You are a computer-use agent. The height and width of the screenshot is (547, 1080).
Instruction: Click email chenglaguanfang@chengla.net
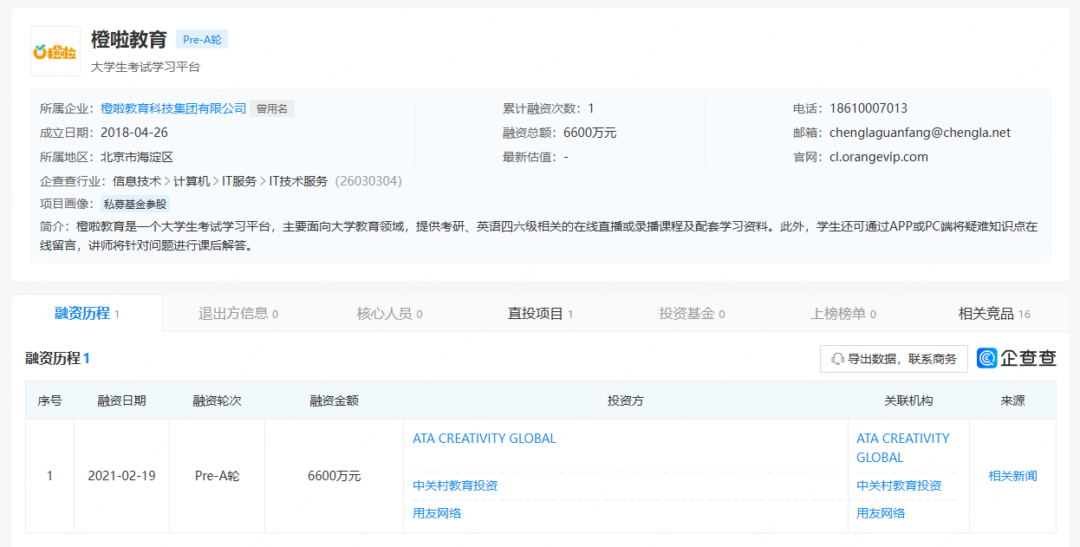pyautogui.click(x=920, y=133)
